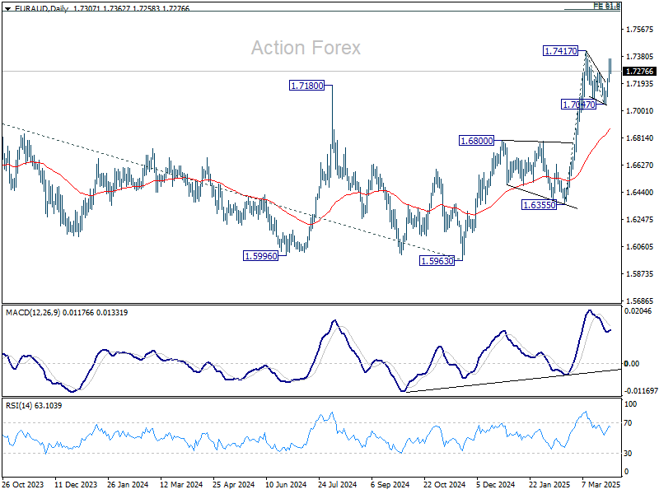The width and height of the screenshot is (659, 494).
Task: Click the Action Forex watermark
Action: click(x=306, y=48)
